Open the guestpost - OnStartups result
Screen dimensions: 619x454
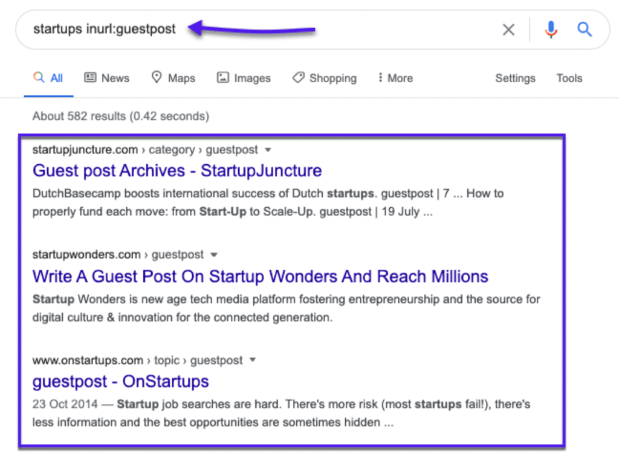120,381
